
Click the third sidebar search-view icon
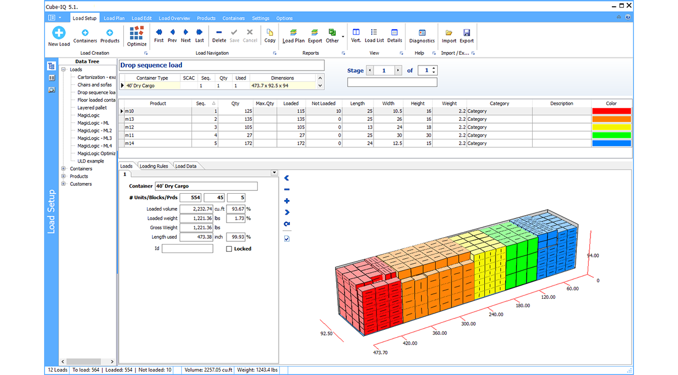pos(51,90)
